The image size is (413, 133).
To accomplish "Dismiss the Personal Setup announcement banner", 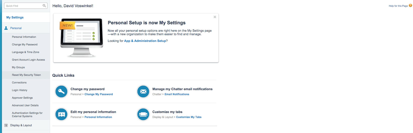I will pyautogui.click(x=215, y=17).
